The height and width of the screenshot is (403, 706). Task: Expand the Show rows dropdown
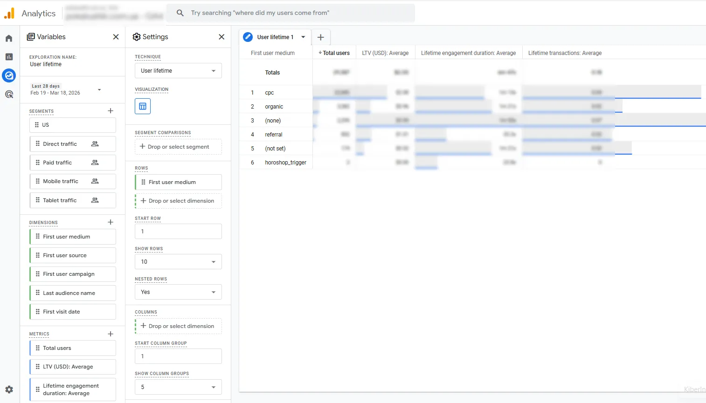178,262
